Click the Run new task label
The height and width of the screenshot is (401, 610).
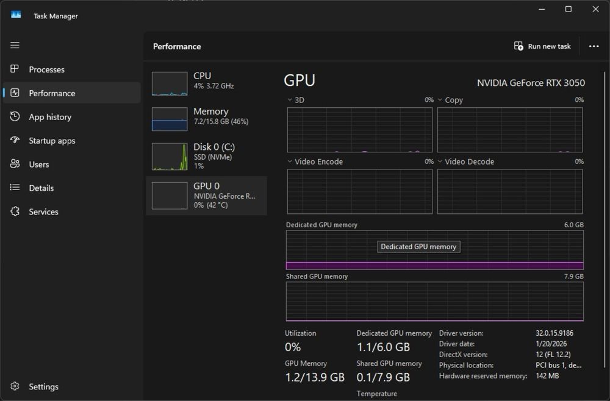click(550, 46)
